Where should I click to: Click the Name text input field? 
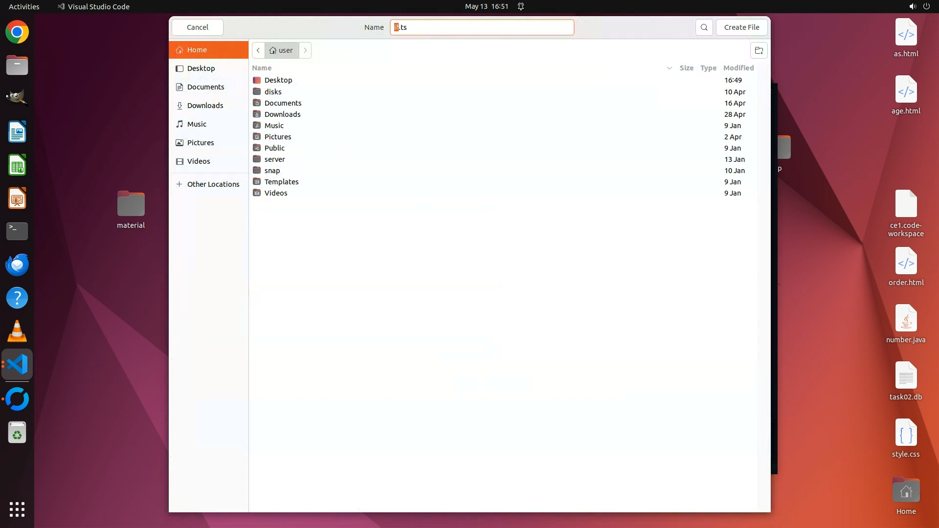pos(482,27)
